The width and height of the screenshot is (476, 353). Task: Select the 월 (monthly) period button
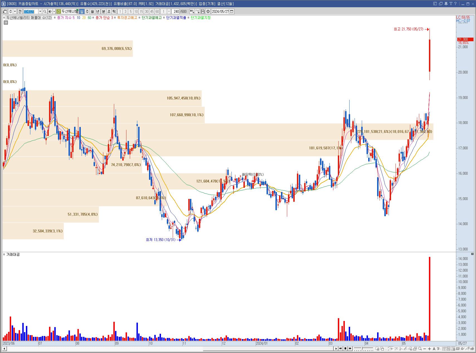(x=92, y=11)
